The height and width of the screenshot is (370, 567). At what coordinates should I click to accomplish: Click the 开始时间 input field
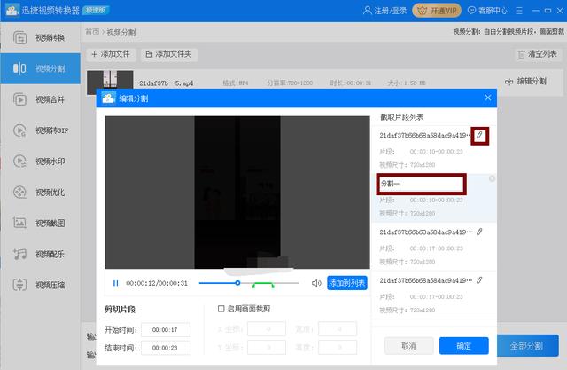tap(166, 330)
